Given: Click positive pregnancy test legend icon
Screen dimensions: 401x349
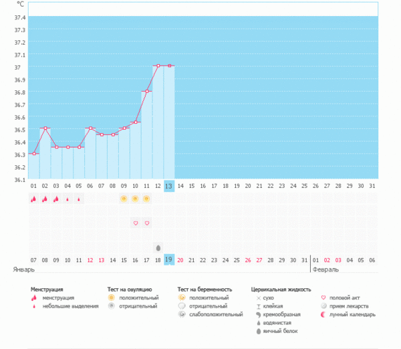Looking at the screenshot, I should tap(182, 298).
